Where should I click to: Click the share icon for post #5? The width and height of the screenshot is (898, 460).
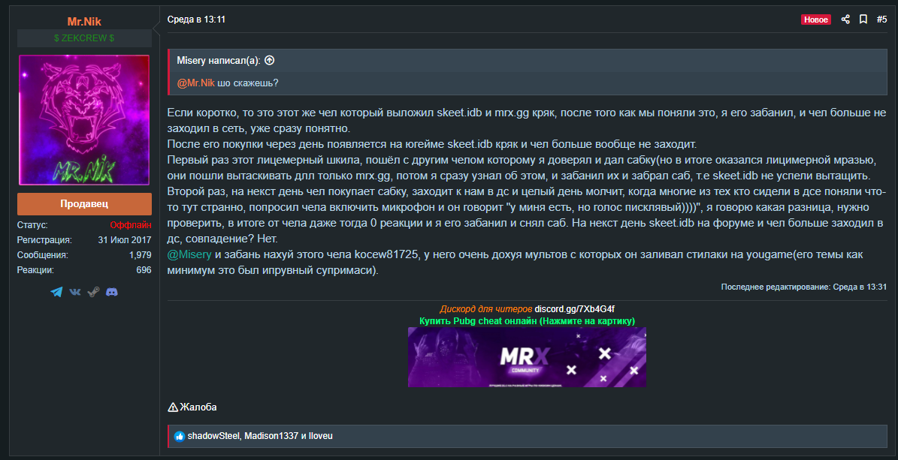pyautogui.click(x=845, y=20)
